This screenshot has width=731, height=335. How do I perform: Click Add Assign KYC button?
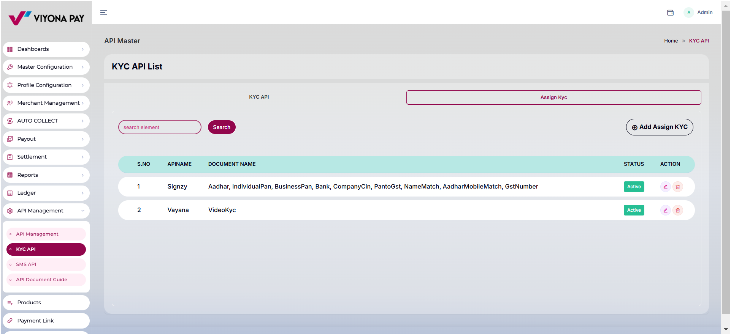click(x=660, y=127)
